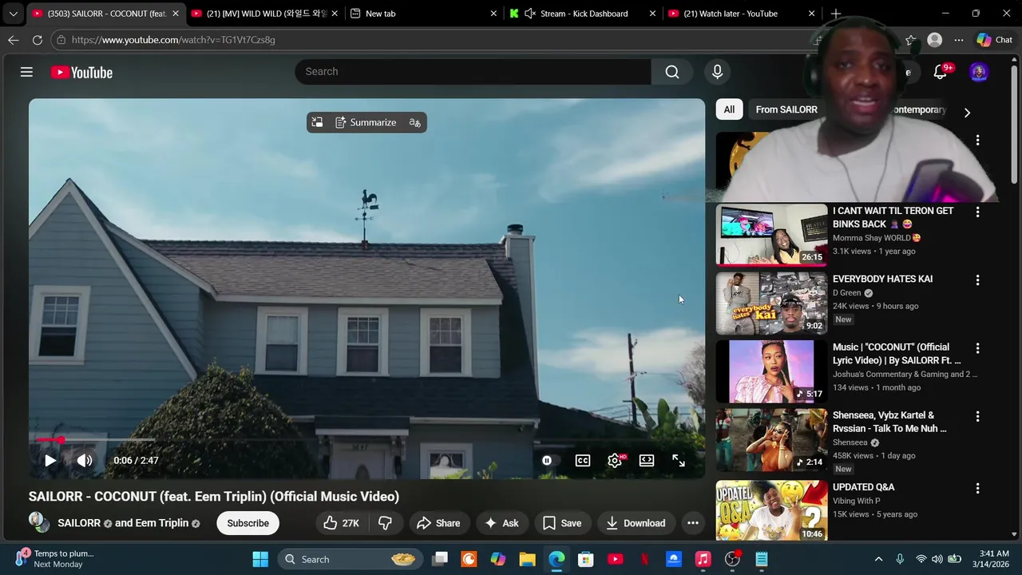This screenshot has width=1022, height=575.
Task: Open File Explorer from taskbar
Action: [x=527, y=559]
